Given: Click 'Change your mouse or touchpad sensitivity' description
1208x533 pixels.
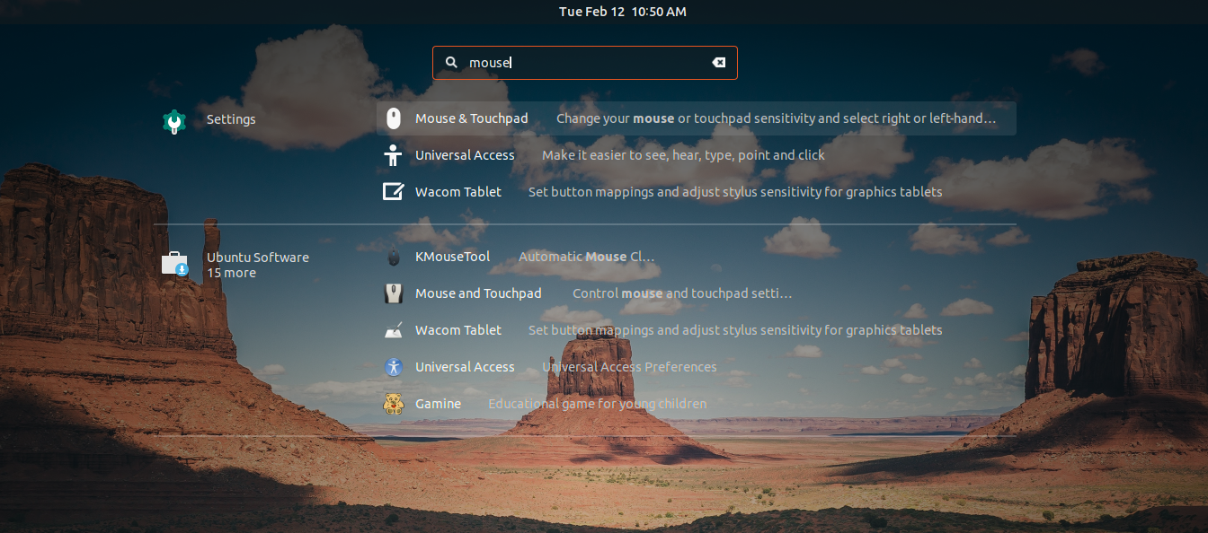Looking at the screenshot, I should (777, 118).
